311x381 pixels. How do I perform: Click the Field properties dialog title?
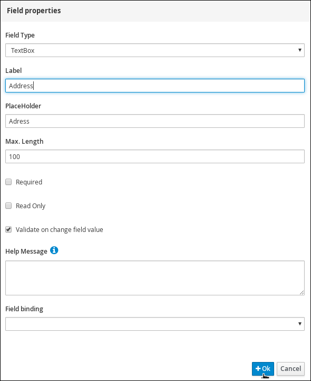pos(34,11)
